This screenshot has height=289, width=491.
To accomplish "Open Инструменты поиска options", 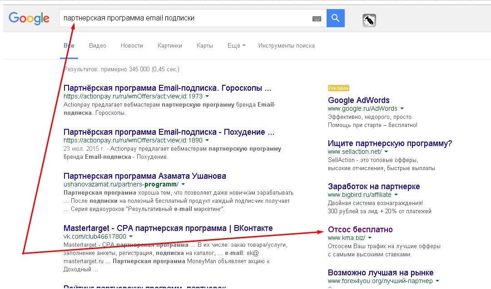I will tap(286, 46).
